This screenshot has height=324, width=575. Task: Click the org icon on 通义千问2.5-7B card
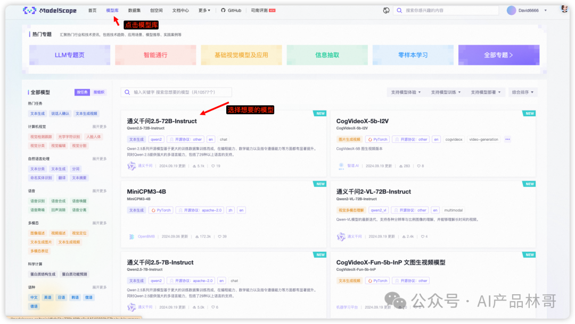pyautogui.click(x=132, y=307)
